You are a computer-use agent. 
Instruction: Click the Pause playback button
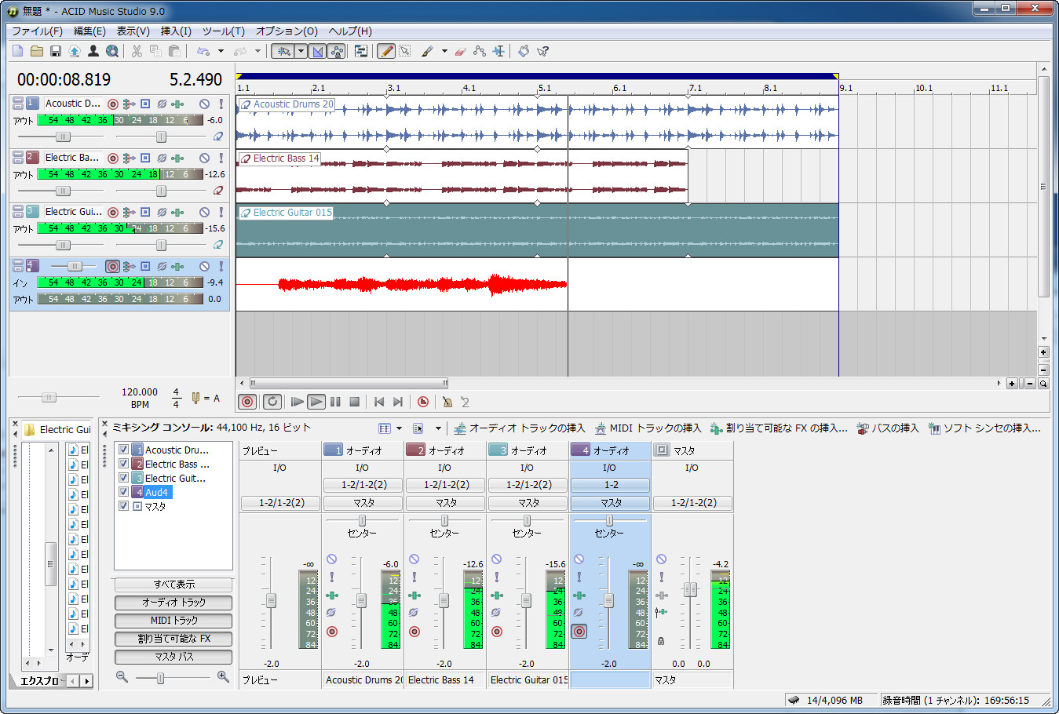(335, 402)
